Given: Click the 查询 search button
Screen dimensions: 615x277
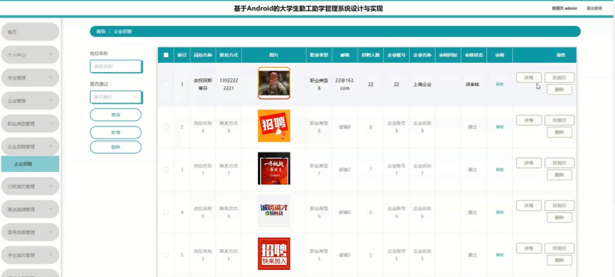Looking at the screenshot, I should (x=115, y=115).
